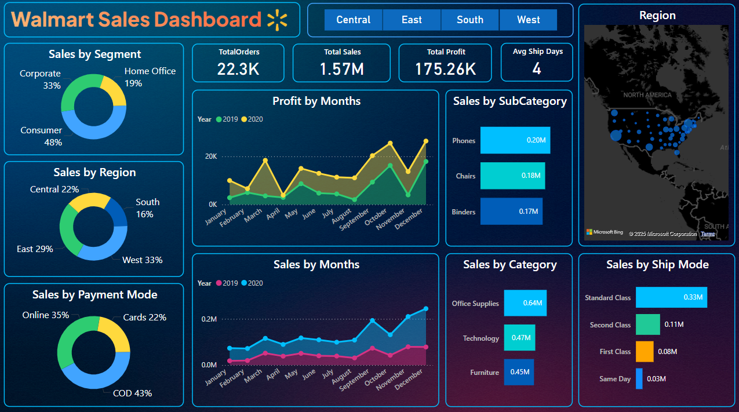Filter the dashboard by West region
Image resolution: width=739 pixels, height=412 pixels.
coord(528,20)
